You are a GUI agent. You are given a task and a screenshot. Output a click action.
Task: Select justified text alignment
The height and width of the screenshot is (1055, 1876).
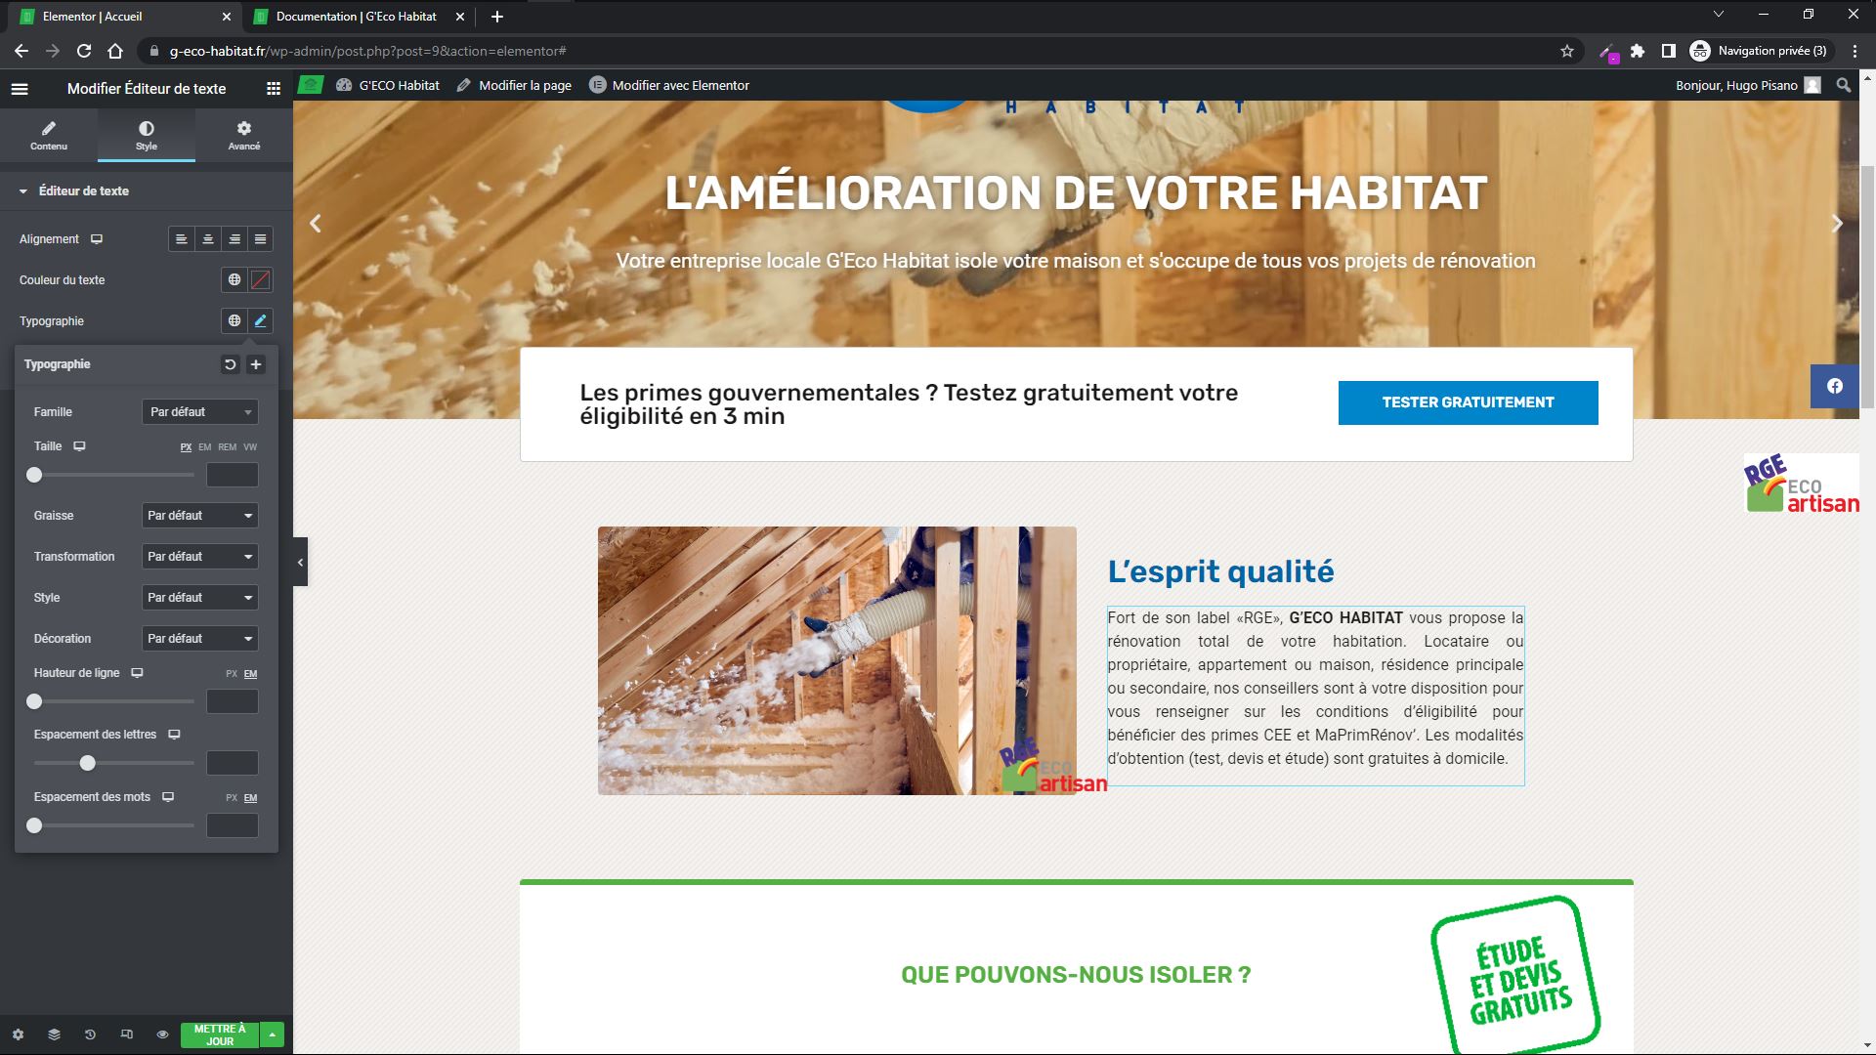(x=260, y=239)
